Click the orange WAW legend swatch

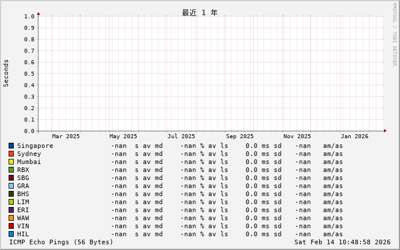click(x=11, y=218)
